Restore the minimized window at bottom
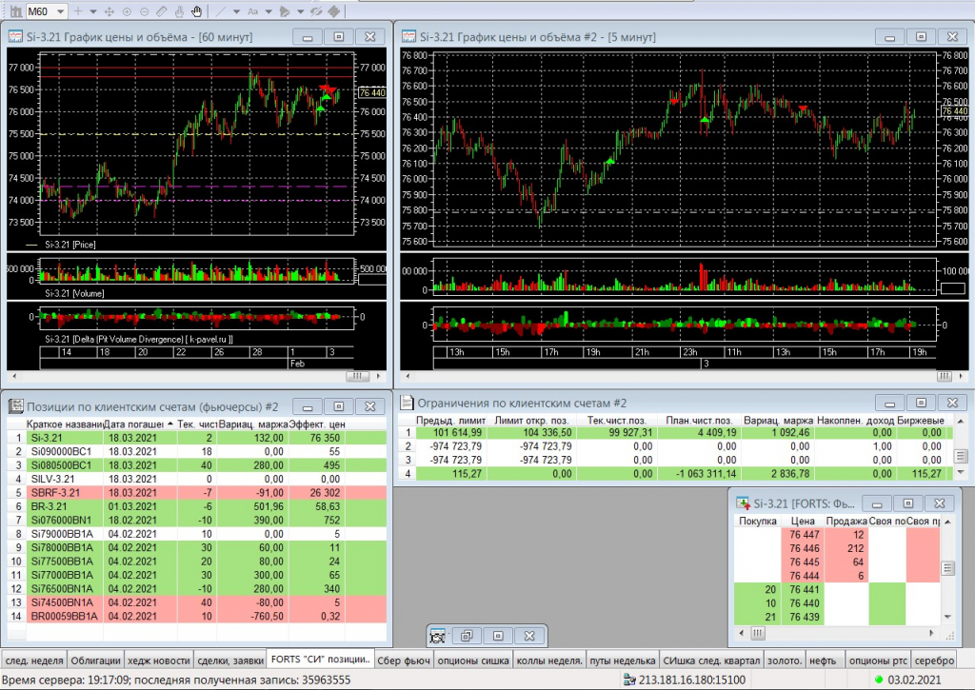 (467, 636)
